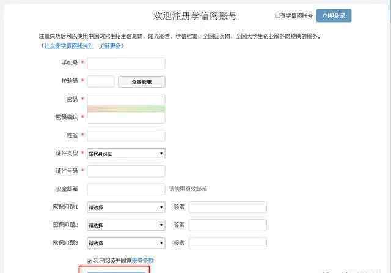Image resolution: width=391 pixels, height=273 pixels.
Task: Expand the 密保问题2 dropdown
Action: point(126,225)
